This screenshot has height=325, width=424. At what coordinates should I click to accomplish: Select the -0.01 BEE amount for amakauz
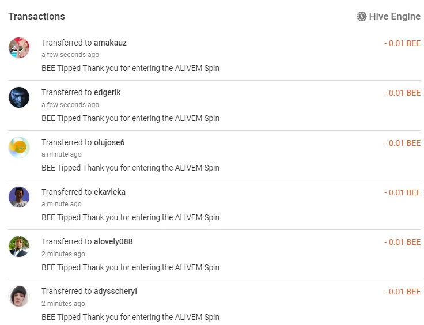coord(402,43)
